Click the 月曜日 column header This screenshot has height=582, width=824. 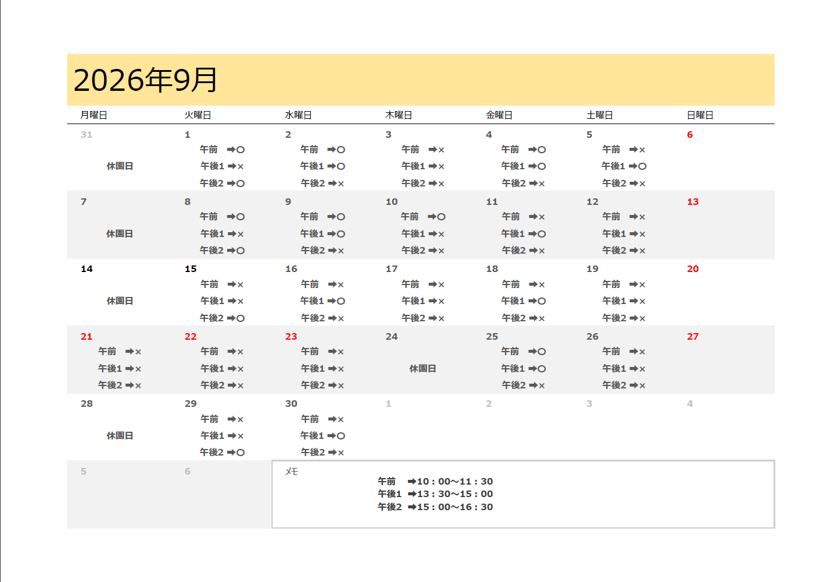pos(94,115)
